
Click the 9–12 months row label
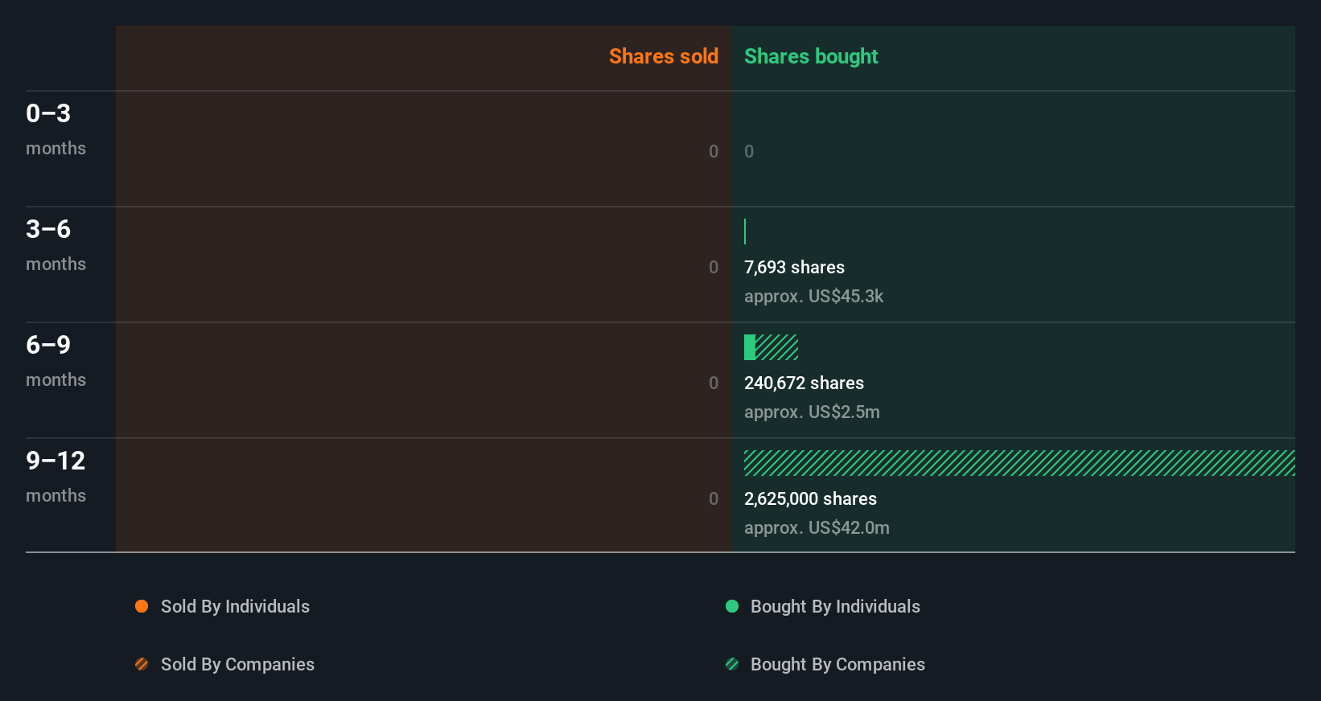(56, 476)
